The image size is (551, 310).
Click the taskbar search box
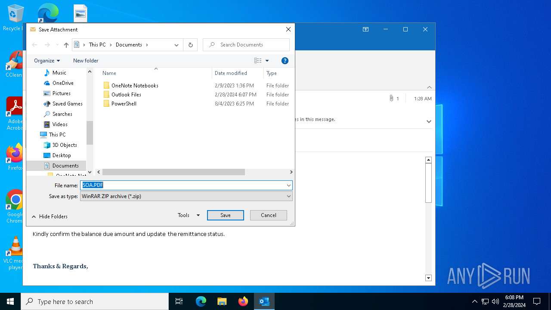point(95,301)
